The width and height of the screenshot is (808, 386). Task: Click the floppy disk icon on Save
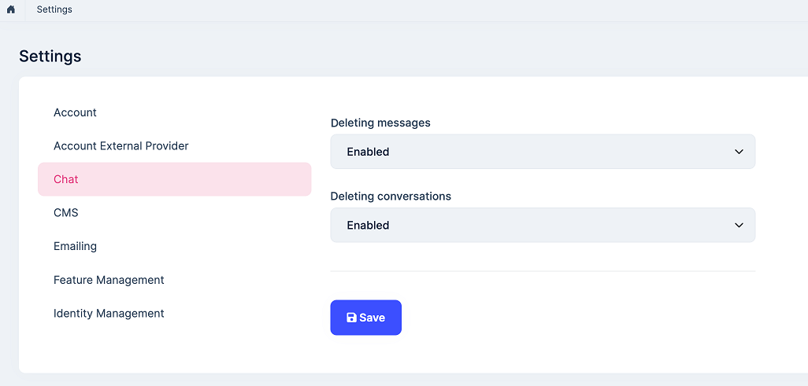coord(351,318)
